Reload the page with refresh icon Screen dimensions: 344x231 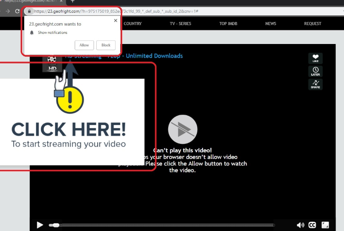tap(18, 11)
